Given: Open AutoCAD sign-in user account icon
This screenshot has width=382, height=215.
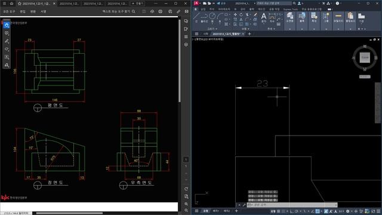Looking at the screenshot, I should coord(299,4).
